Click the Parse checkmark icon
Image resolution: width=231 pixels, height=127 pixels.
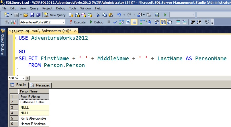(x=115, y=22)
